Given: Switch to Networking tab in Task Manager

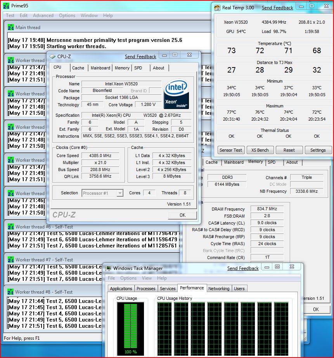Looking at the screenshot, I should pos(219,289).
